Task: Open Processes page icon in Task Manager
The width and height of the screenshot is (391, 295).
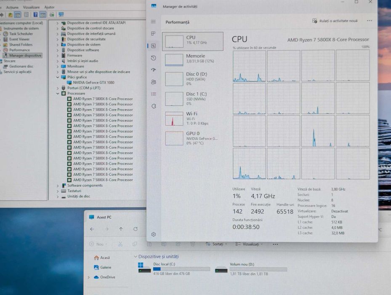Action: point(153,34)
